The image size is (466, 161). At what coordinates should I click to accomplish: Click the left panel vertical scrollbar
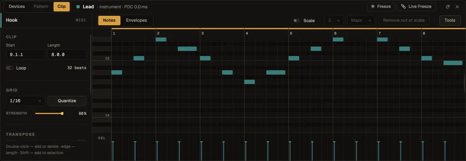91,65
